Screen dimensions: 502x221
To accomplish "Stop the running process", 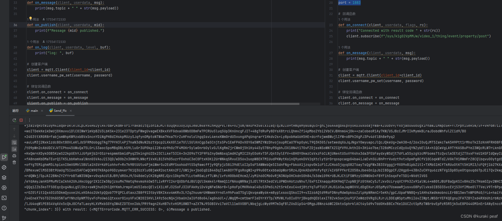I will (x=21, y=120).
